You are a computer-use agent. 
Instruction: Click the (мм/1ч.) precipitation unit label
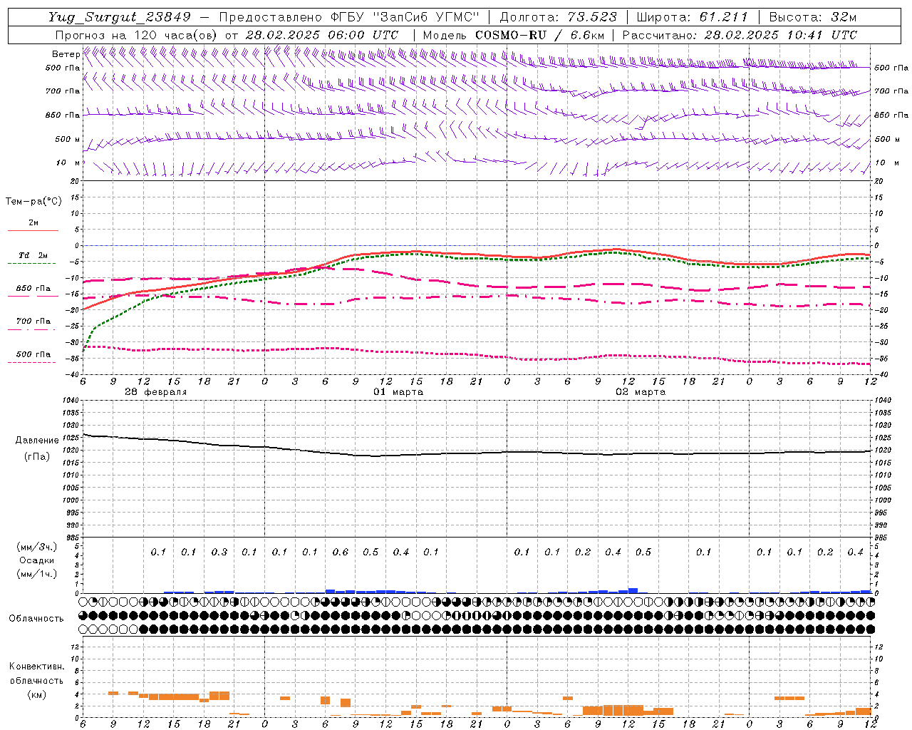[x=37, y=575]
